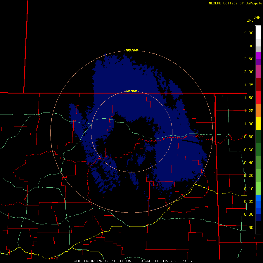Click the OHA product label
Image resolution: width=263 pixels, height=263 pixels.
click(x=257, y=18)
